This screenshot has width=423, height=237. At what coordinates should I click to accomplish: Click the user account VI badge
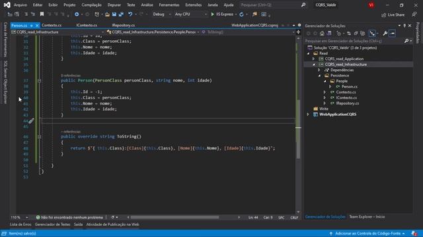pyautogui.click(x=371, y=5)
